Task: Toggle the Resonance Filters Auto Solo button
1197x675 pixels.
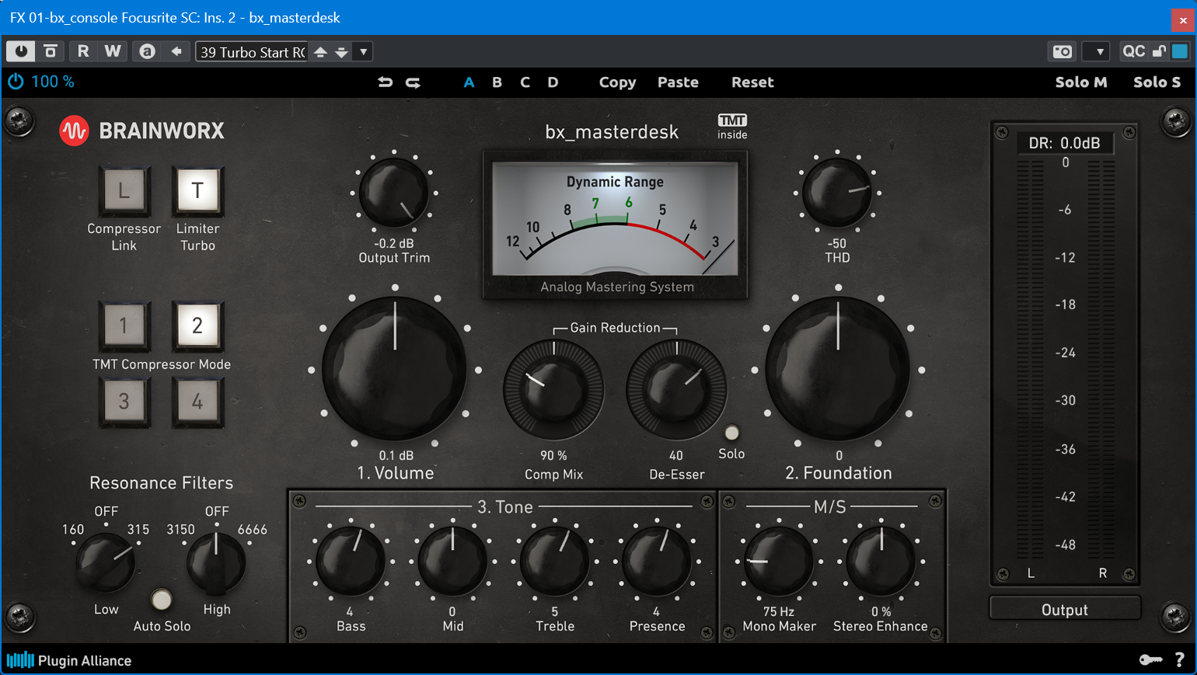Action: tap(162, 599)
